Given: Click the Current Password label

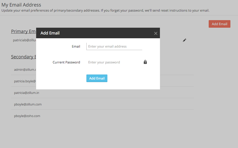Looking at the screenshot, I should 66,62.
